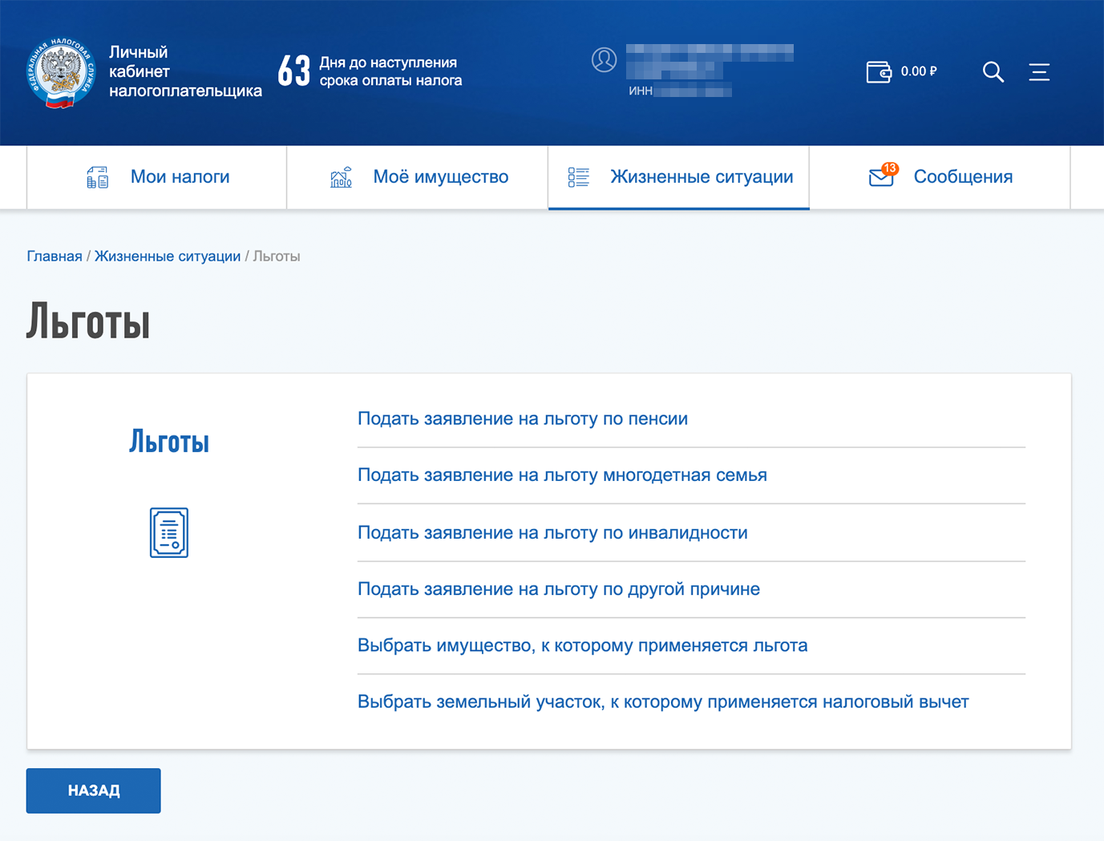Open site search magnifier icon
The height and width of the screenshot is (841, 1104).
click(993, 72)
